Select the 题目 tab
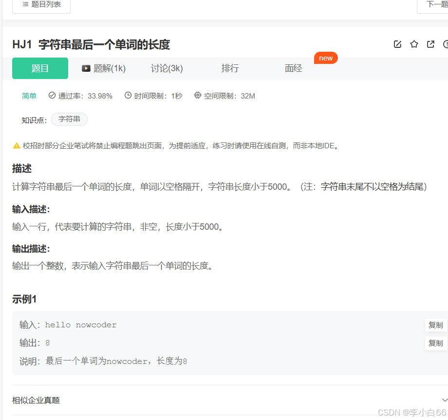The image size is (448, 420). pyautogui.click(x=40, y=68)
